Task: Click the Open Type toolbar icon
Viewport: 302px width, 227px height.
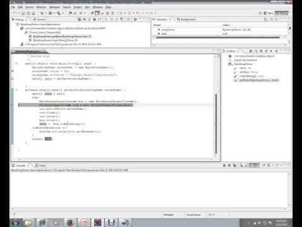Action: click(x=70, y=13)
